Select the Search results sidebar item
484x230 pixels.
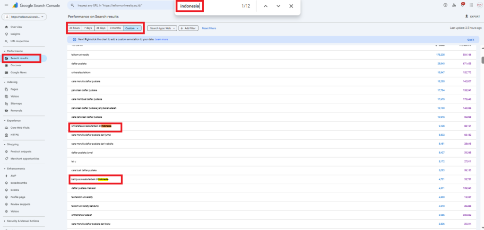[x=24, y=58]
